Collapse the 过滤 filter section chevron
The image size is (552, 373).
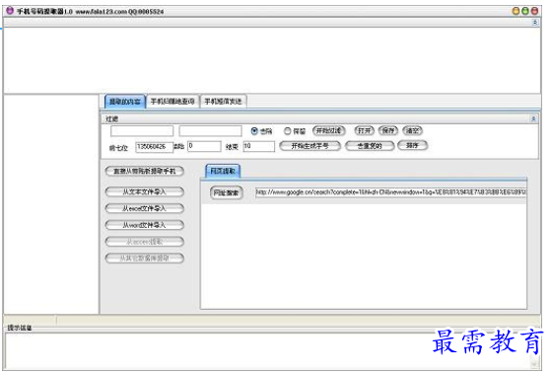533,118
